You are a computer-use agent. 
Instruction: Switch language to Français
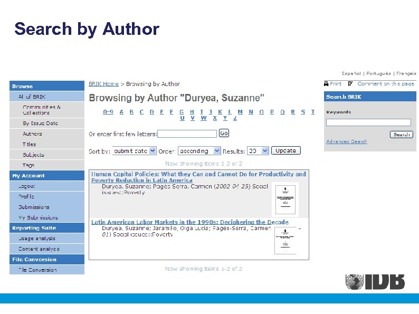406,73
